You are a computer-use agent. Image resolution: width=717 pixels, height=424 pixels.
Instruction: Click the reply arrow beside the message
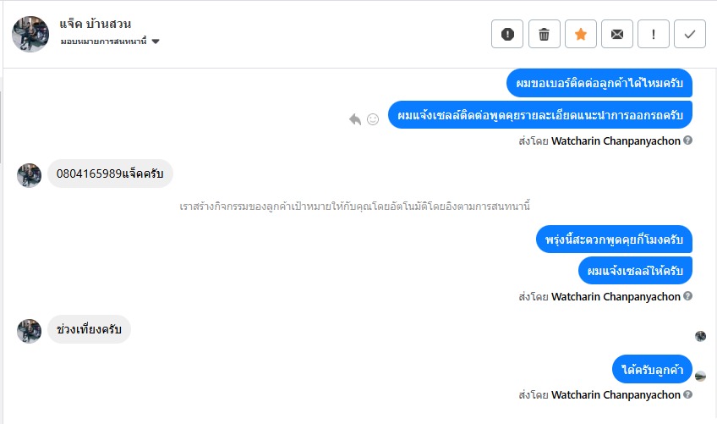[355, 119]
